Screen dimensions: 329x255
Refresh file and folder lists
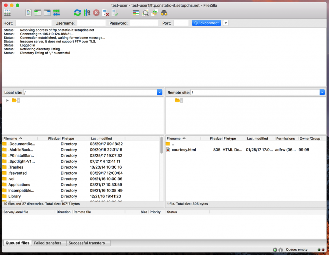pyautogui.click(x=77, y=13)
